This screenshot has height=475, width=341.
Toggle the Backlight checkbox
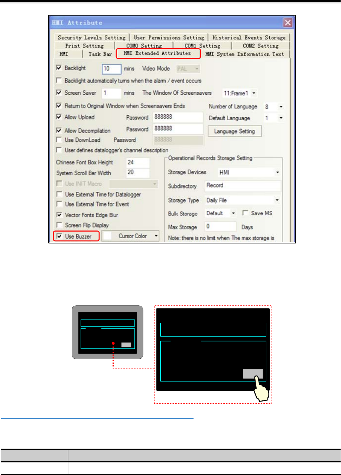(x=59, y=68)
